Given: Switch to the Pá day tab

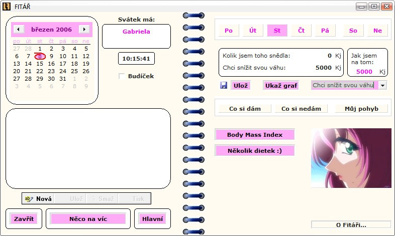Looking at the screenshot, I should [325, 31].
